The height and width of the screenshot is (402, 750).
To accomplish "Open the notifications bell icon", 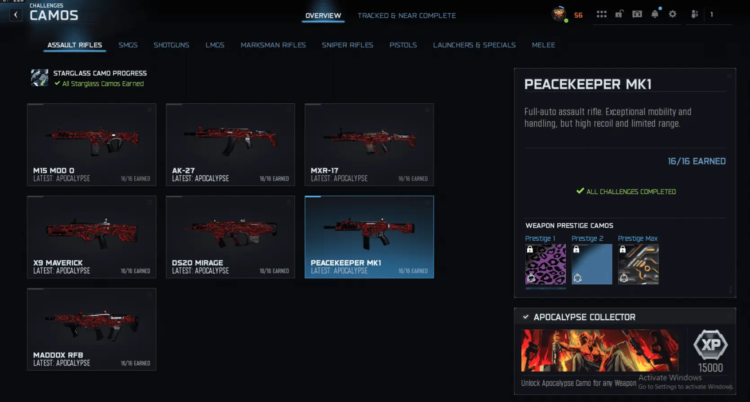I will coord(655,14).
